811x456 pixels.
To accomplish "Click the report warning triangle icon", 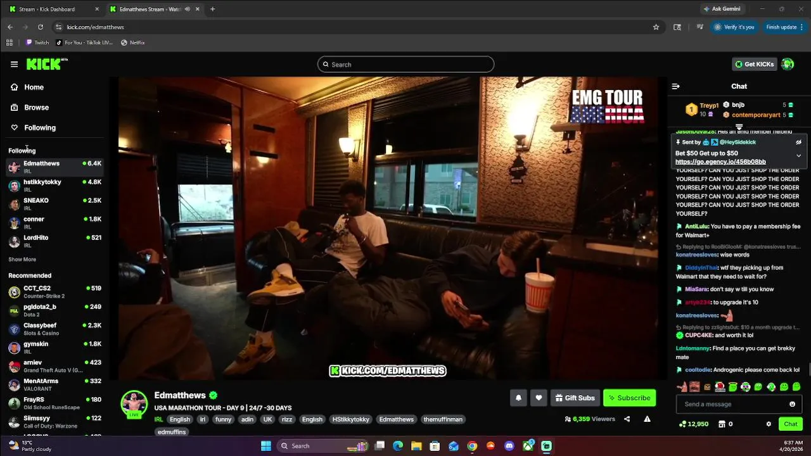I will tap(647, 419).
